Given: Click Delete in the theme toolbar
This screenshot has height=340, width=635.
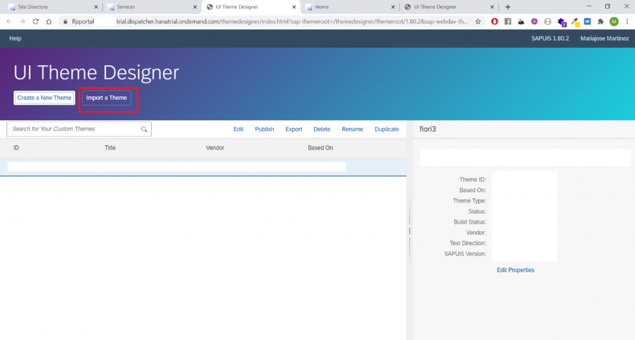Looking at the screenshot, I should tap(322, 129).
